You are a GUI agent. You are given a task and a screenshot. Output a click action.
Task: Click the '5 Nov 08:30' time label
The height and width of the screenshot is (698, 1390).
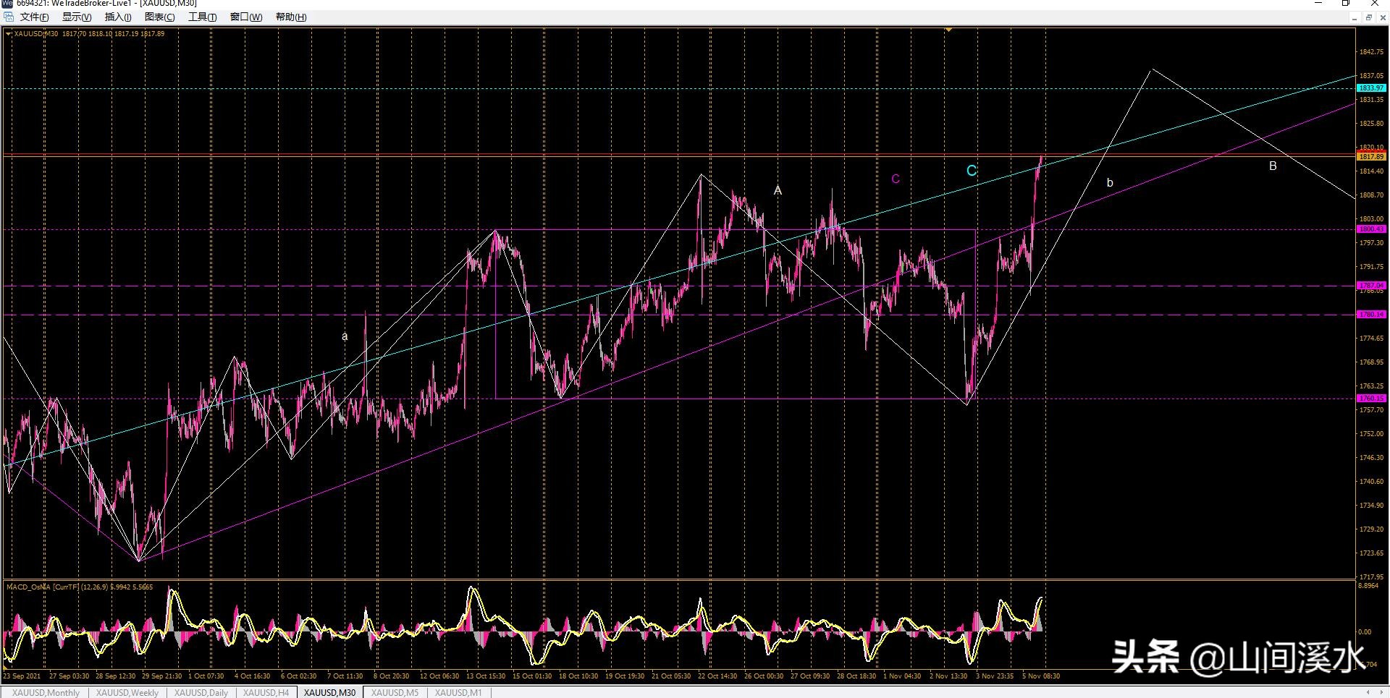click(1041, 676)
